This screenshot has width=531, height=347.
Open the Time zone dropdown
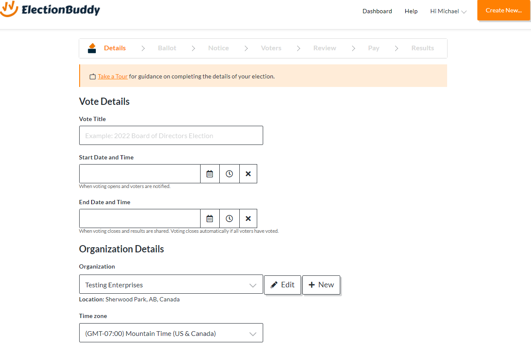click(171, 333)
